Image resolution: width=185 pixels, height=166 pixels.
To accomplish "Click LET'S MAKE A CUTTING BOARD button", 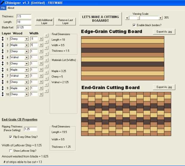I will [x=100, y=19].
